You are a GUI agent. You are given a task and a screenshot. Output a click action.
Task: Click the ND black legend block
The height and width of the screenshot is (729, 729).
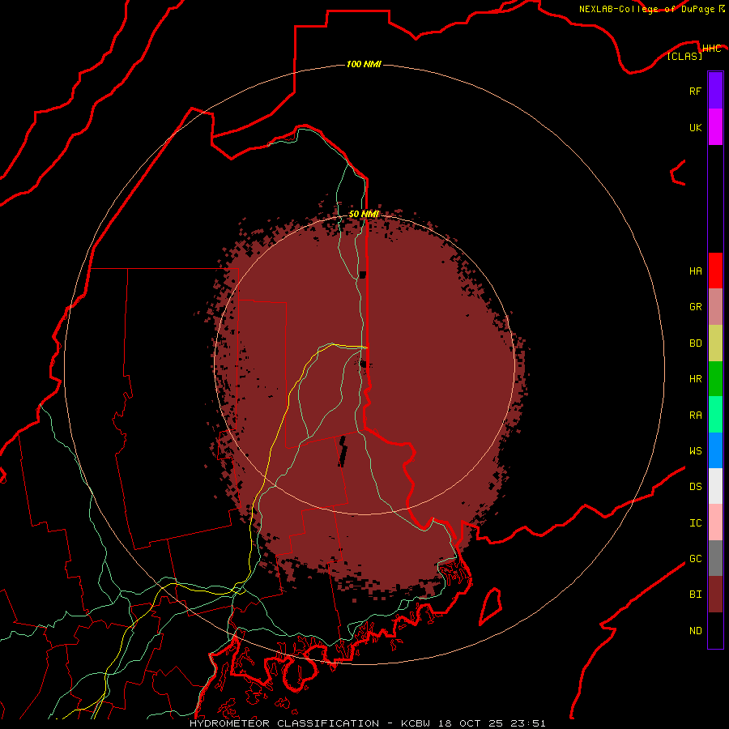[x=715, y=630]
